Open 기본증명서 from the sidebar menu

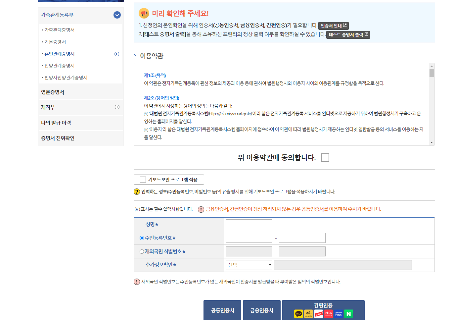pyautogui.click(x=55, y=41)
